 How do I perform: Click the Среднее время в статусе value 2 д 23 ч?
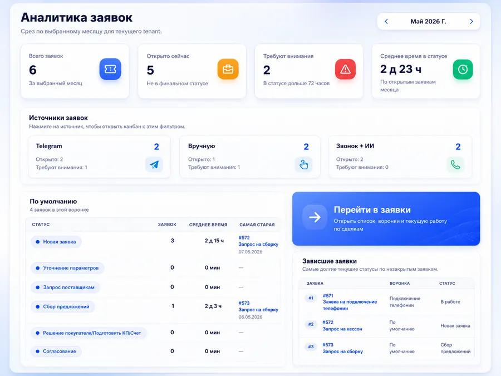pyautogui.click(x=401, y=69)
